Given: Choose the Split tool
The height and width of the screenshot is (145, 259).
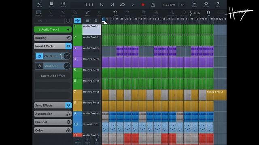Looking at the screenshot, I should [51, 13].
